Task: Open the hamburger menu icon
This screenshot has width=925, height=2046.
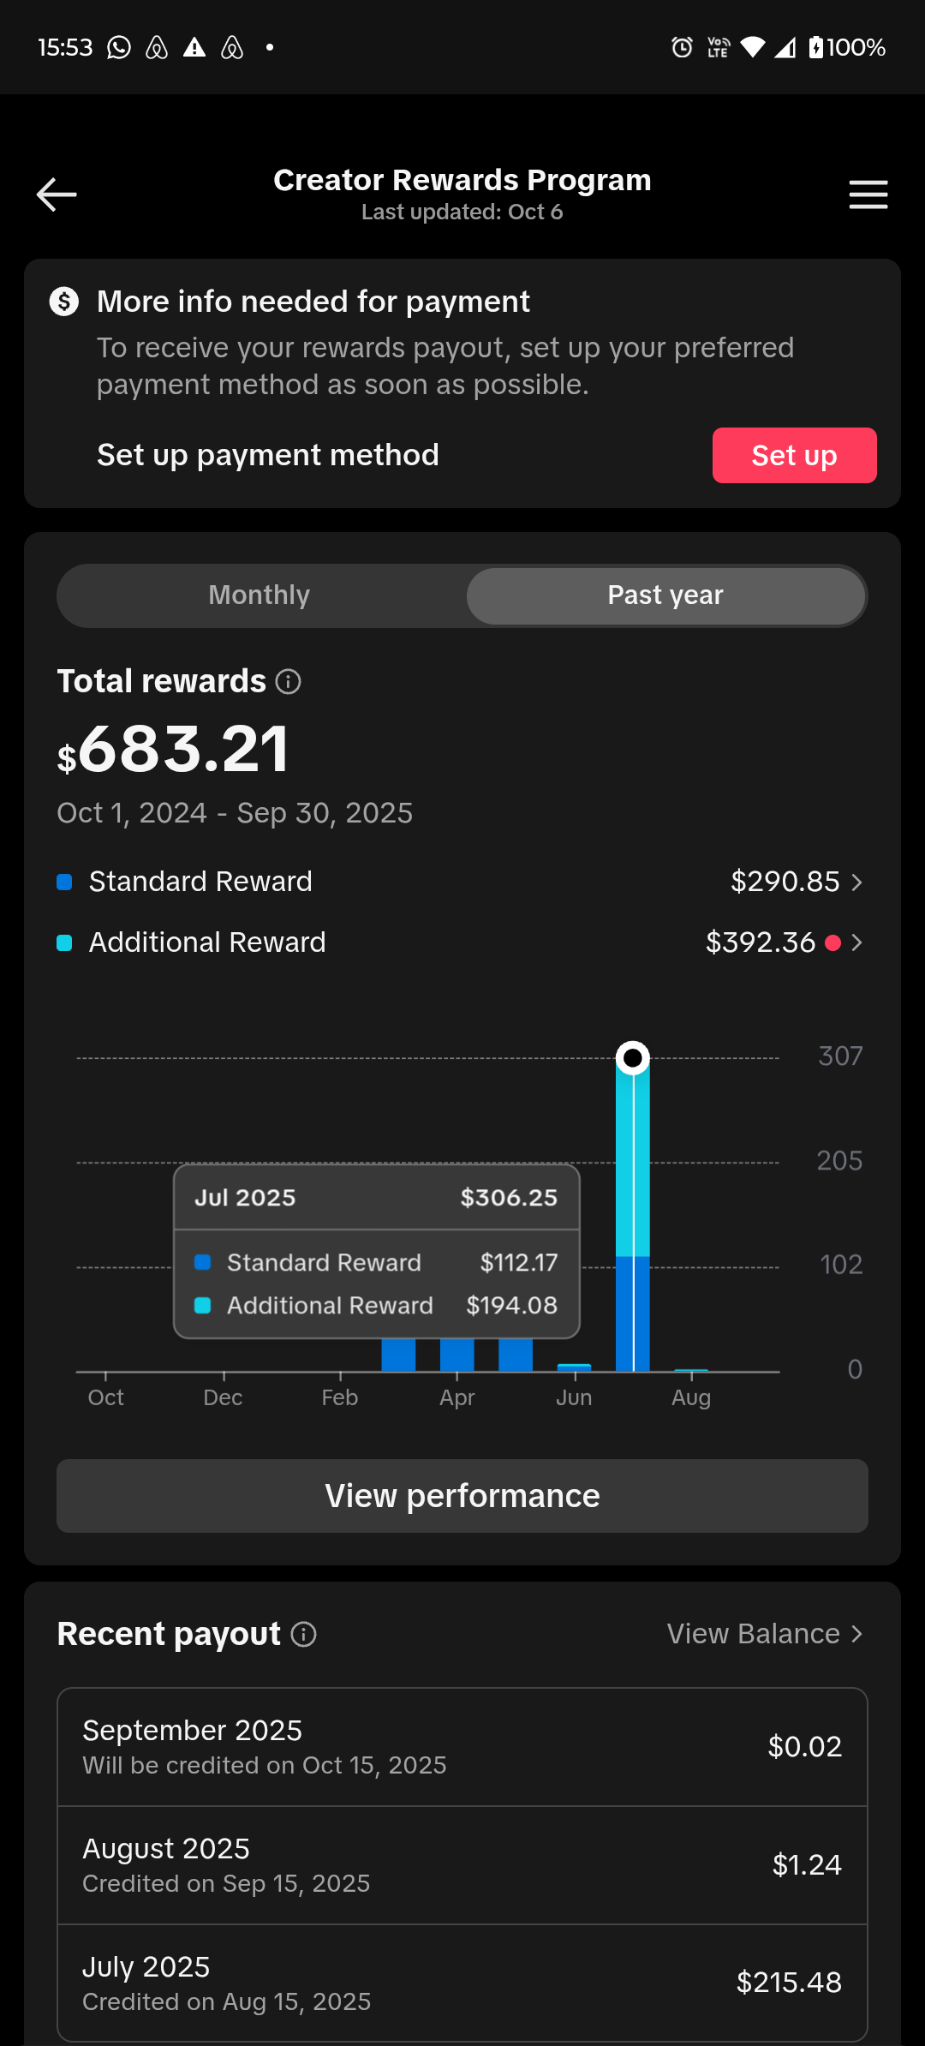Action: coord(868,195)
